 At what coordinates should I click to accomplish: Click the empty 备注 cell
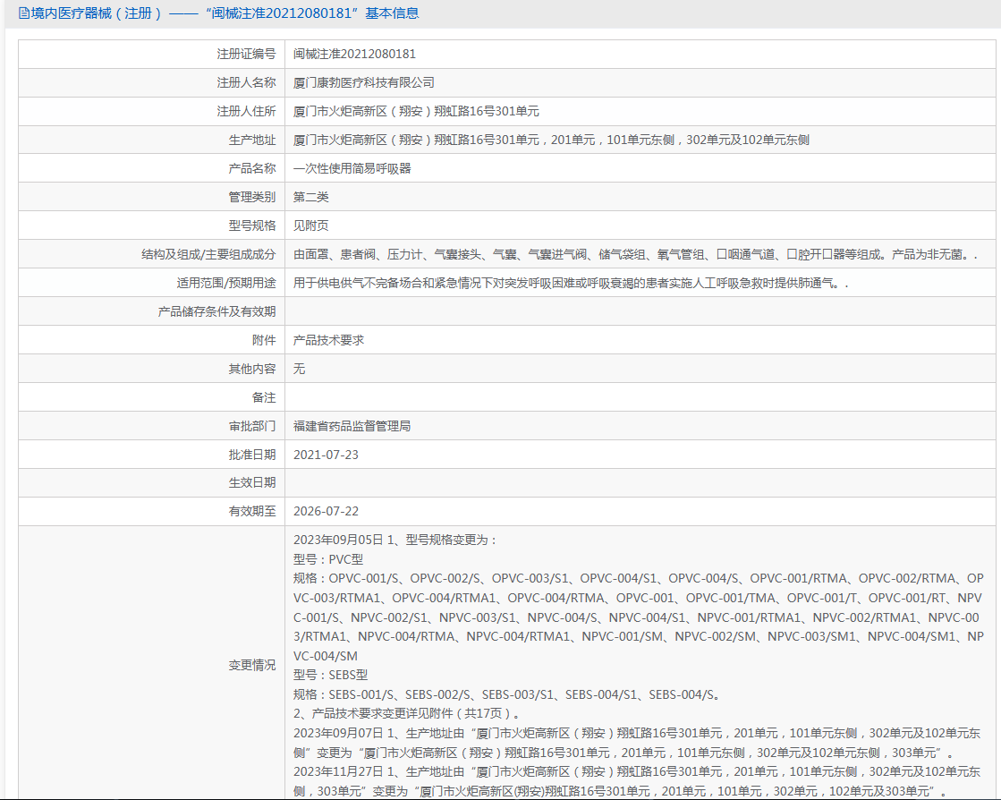click(640, 398)
